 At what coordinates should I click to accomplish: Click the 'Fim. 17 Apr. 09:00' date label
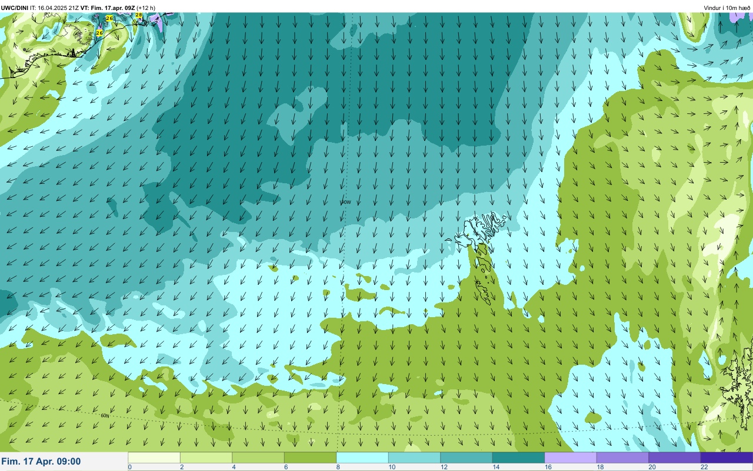(x=41, y=462)
